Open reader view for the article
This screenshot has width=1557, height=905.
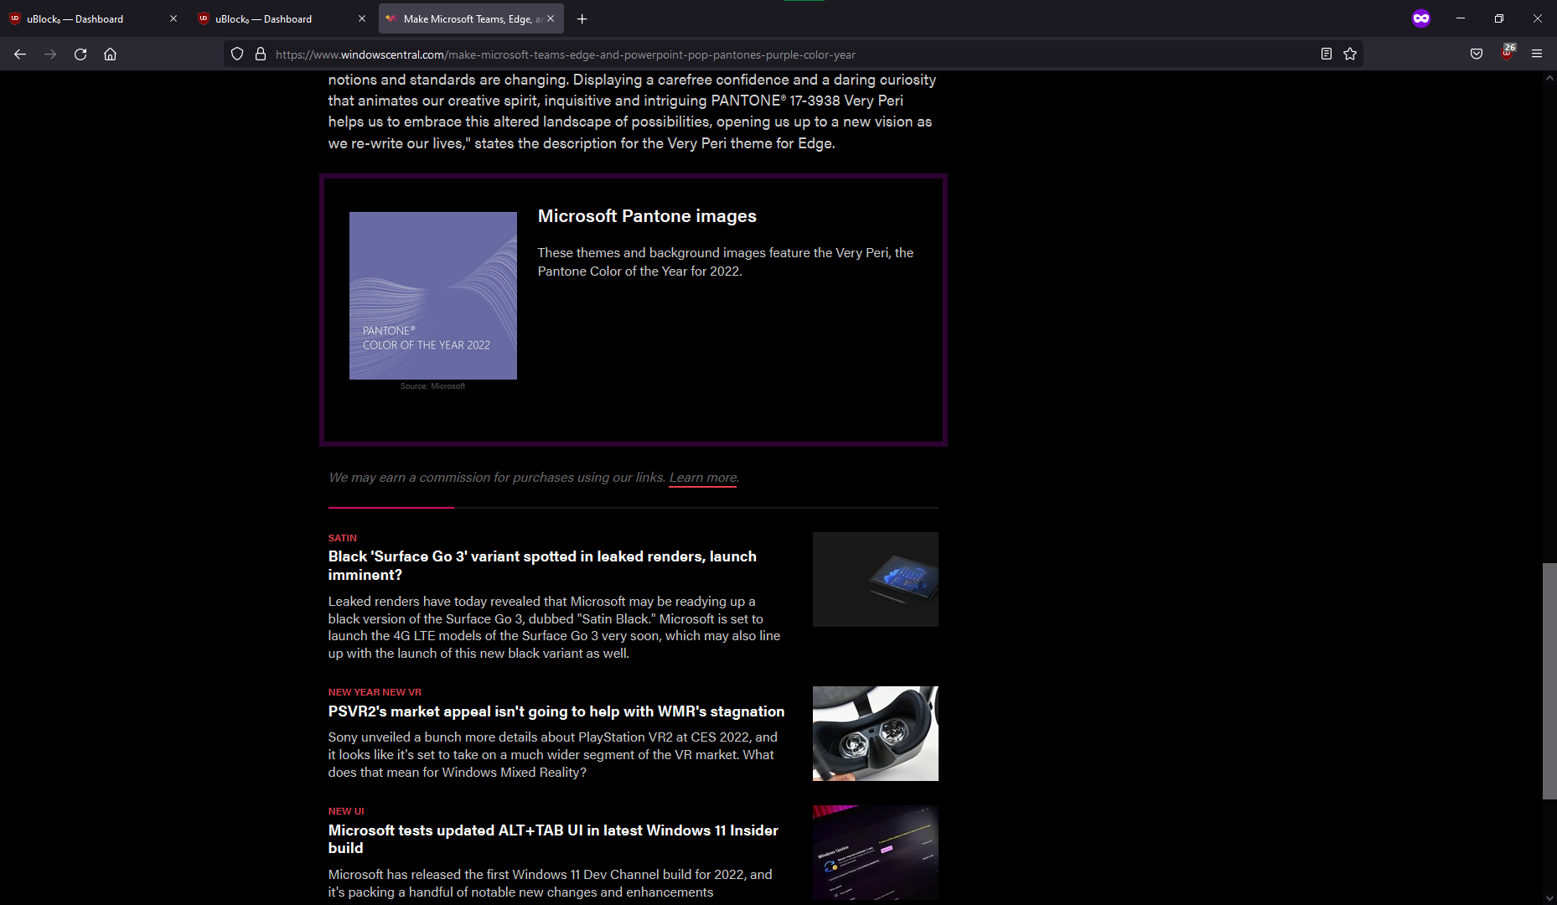point(1327,54)
